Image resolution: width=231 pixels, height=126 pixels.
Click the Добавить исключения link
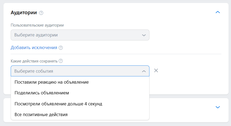coord(34,48)
